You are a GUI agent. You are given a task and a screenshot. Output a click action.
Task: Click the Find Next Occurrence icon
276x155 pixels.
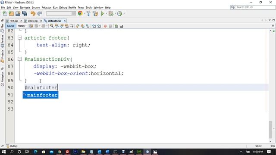pyautogui.click(x=62, y=26)
